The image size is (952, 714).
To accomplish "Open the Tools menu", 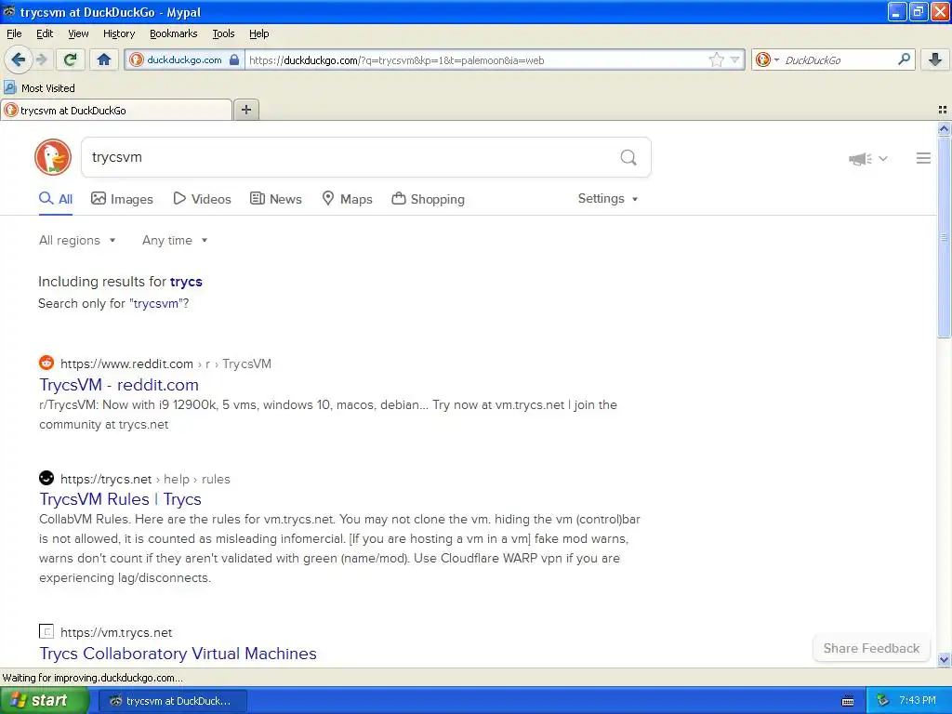I will point(223,33).
